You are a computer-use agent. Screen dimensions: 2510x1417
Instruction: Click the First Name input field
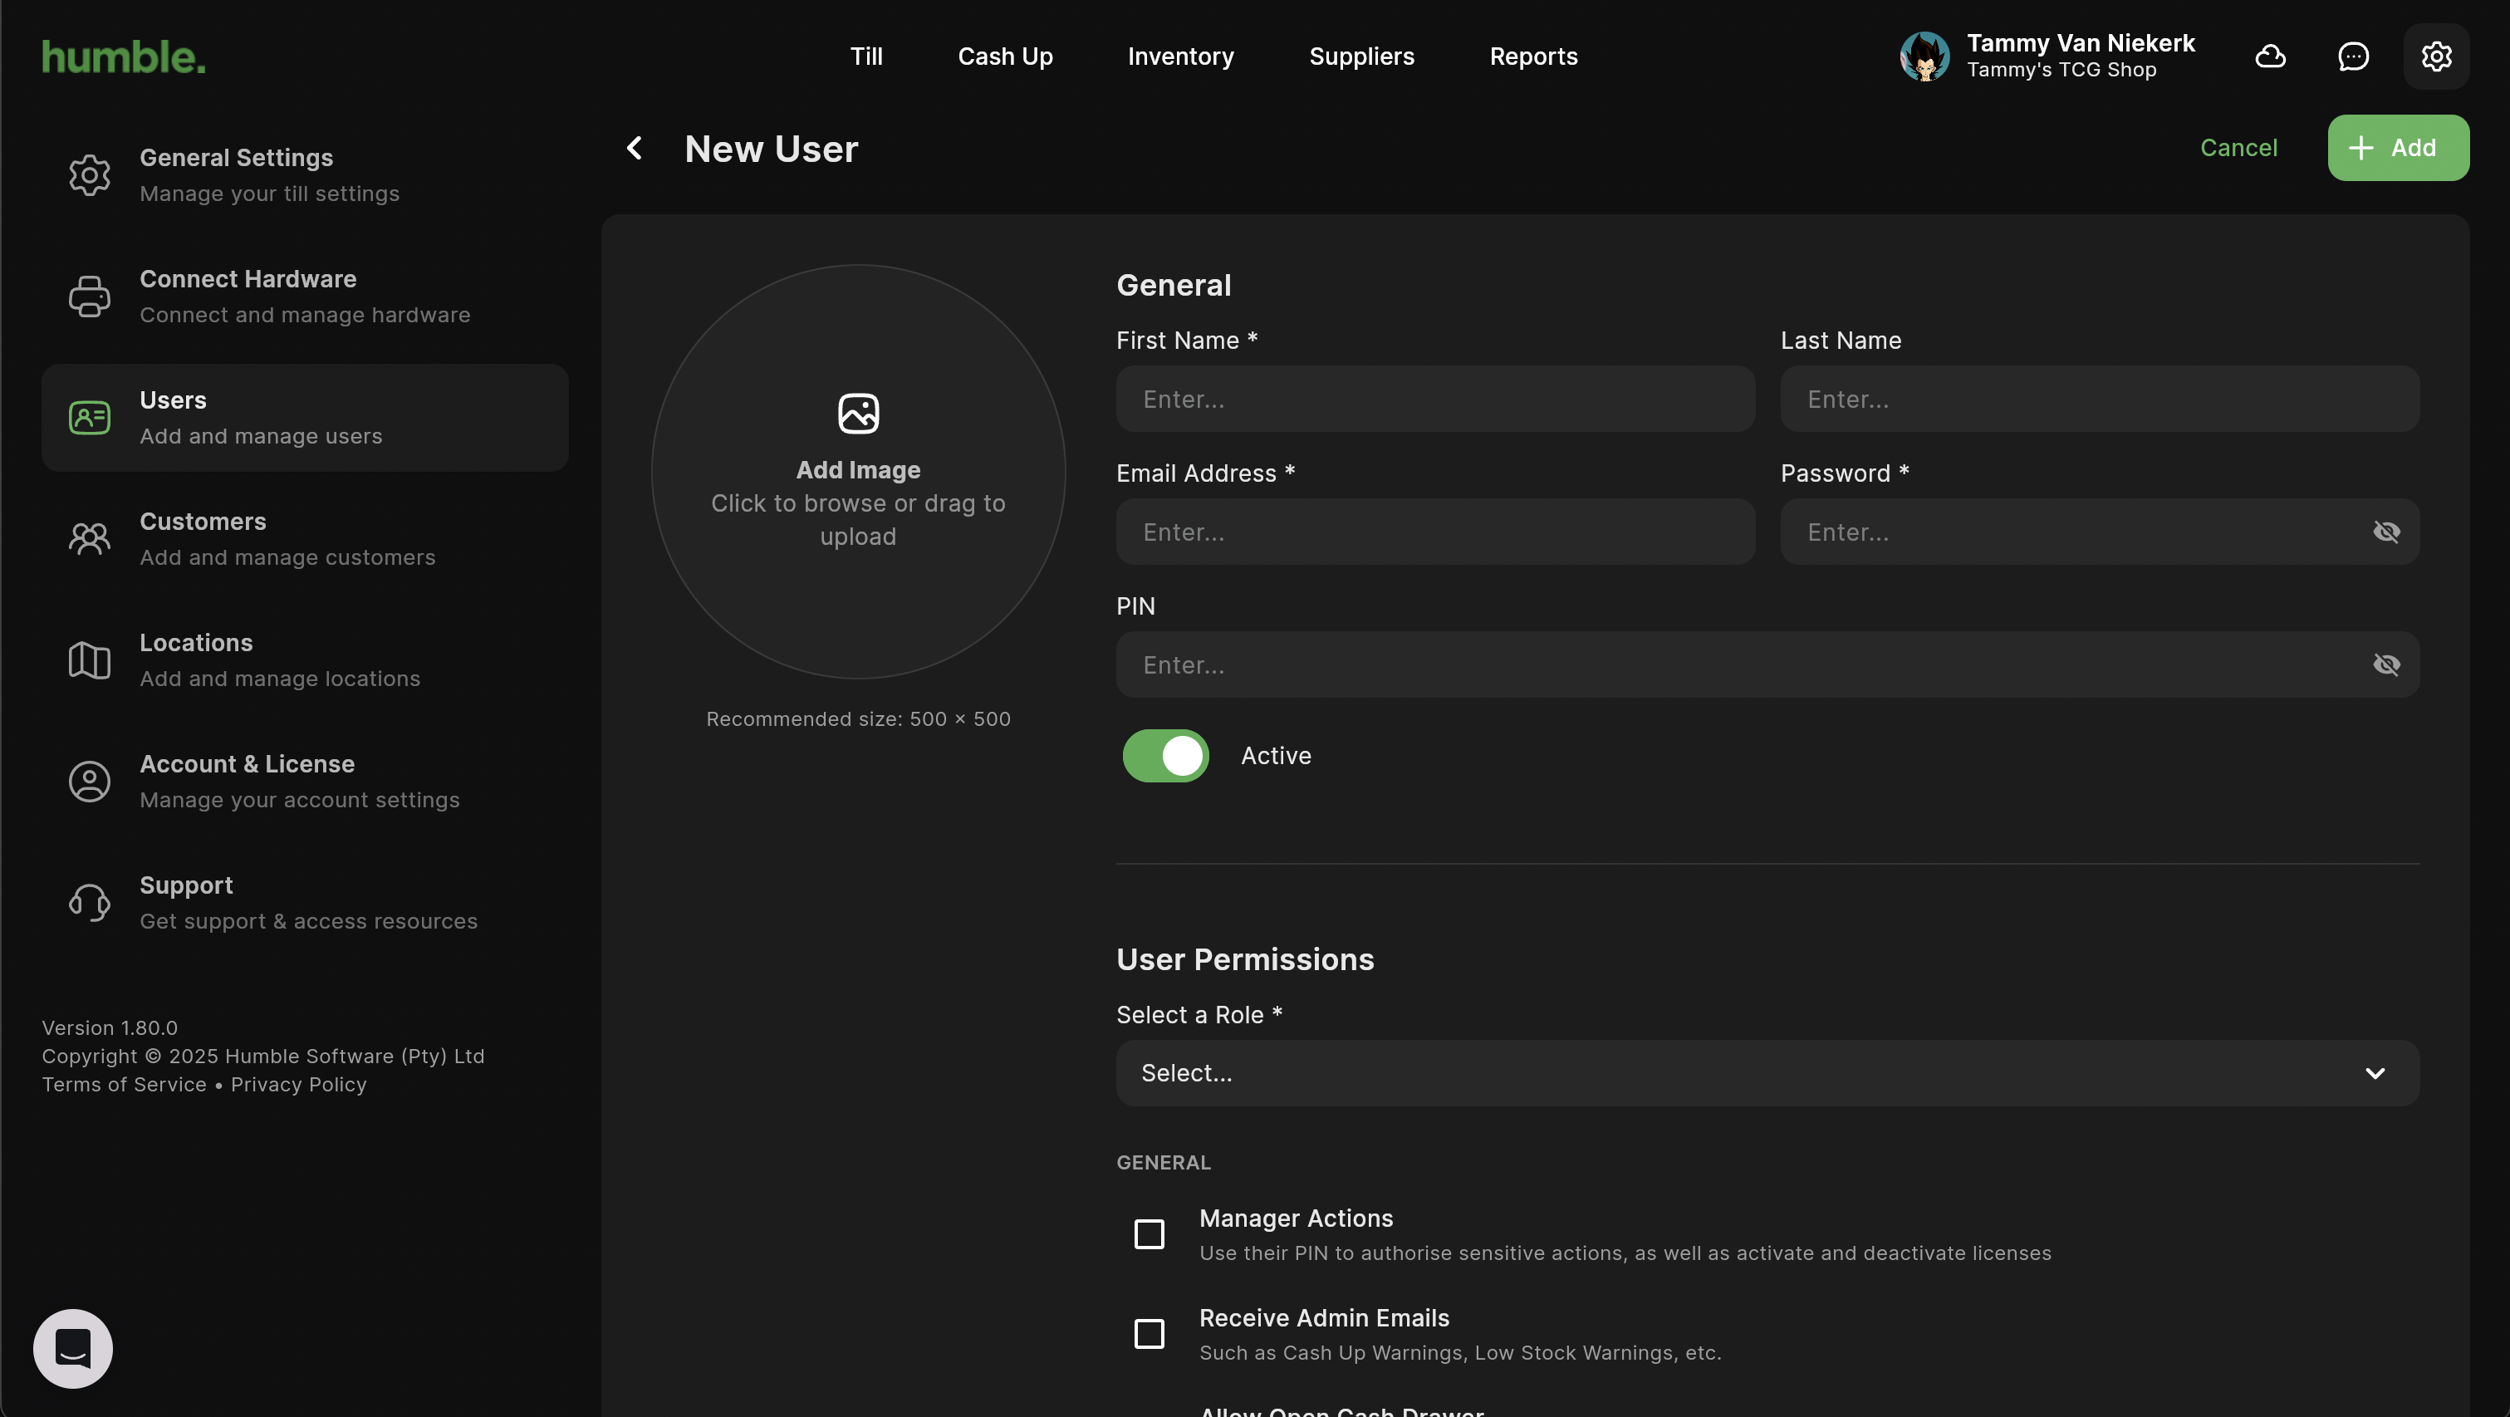[1435, 400]
